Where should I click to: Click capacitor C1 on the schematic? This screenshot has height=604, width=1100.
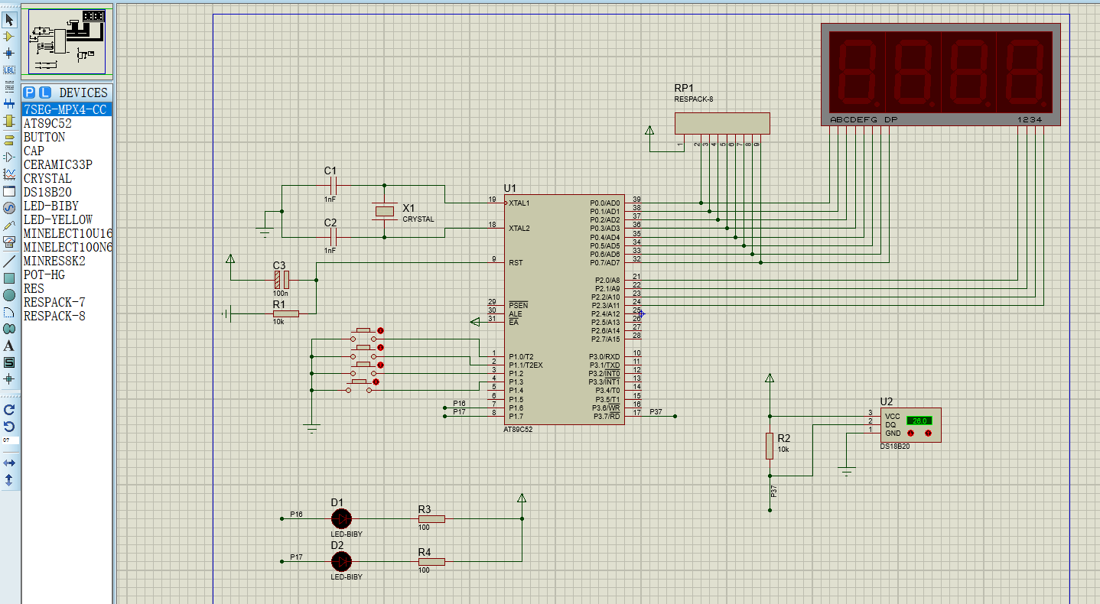(x=333, y=185)
